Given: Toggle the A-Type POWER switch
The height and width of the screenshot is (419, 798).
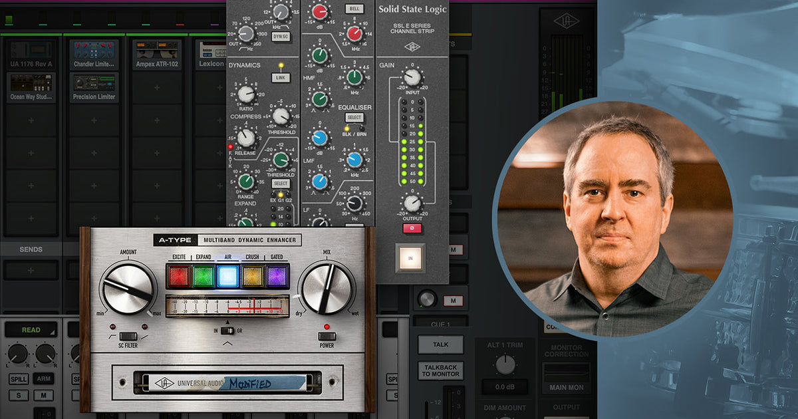Looking at the screenshot, I should pyautogui.click(x=326, y=337).
